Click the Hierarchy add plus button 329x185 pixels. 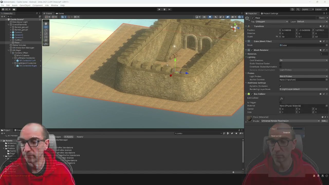2,17
